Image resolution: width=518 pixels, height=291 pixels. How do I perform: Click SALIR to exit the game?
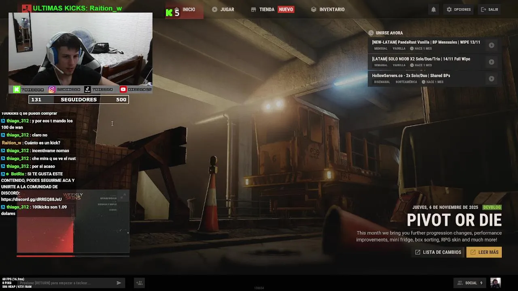point(489,9)
